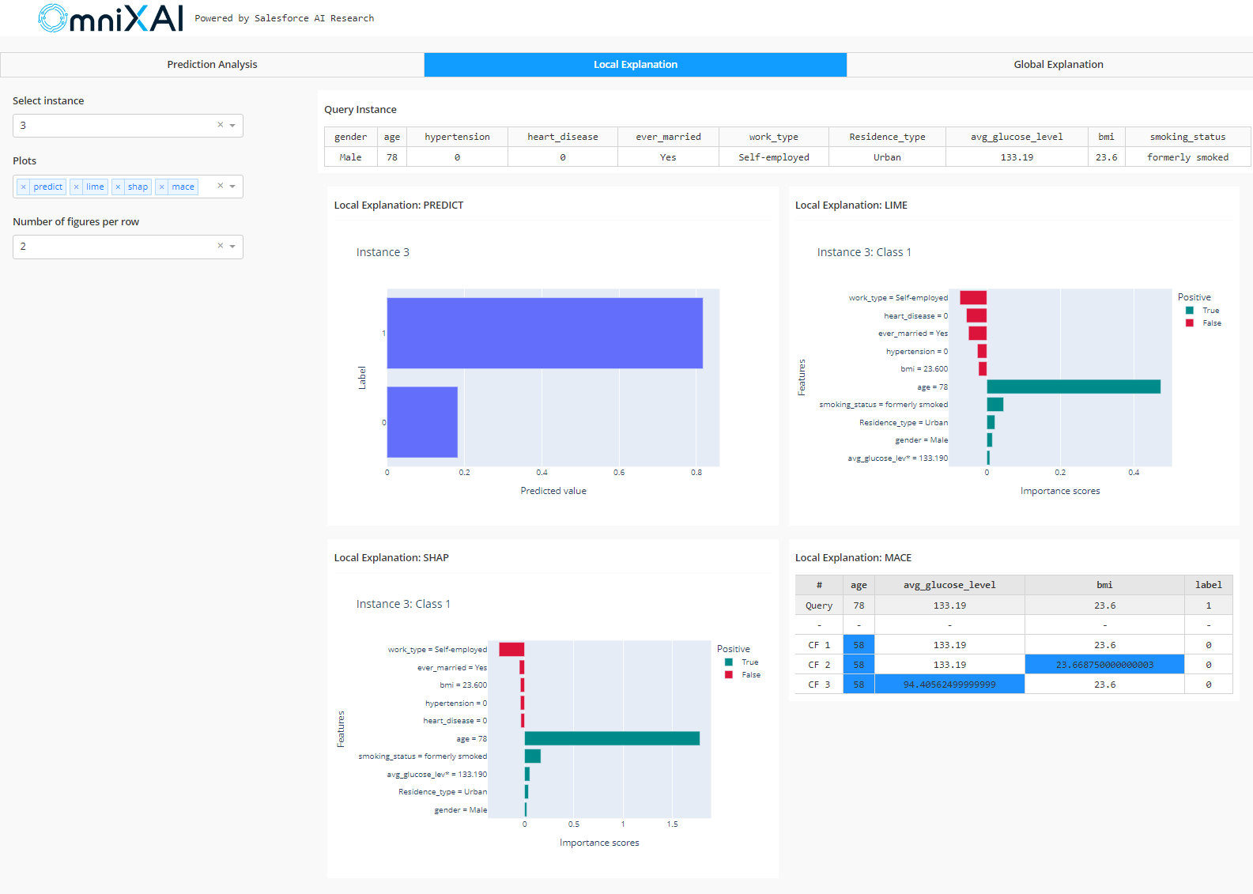Click the label 1 bar in PREDICT chart
The height and width of the screenshot is (894, 1253).
click(545, 333)
